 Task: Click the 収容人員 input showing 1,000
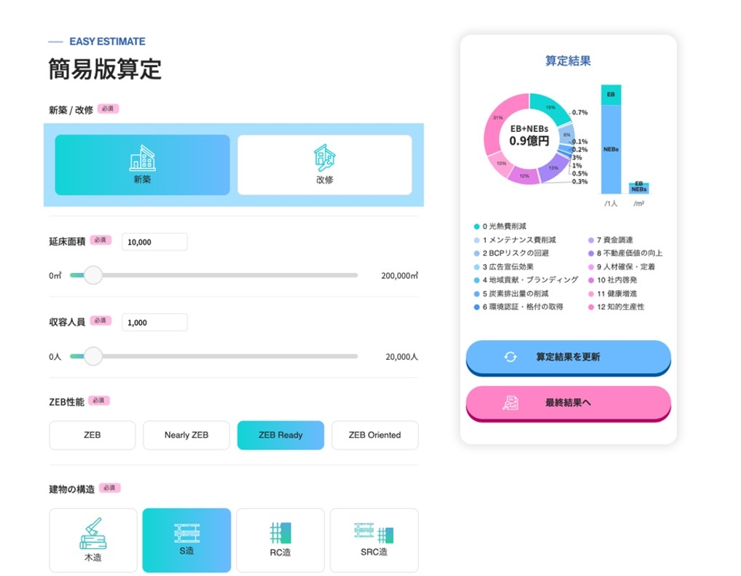click(154, 322)
